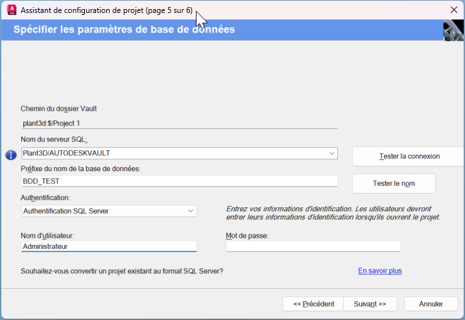Click the Nom du serveur SQL label
Viewport: 465px width, 320px height.
coord(54,139)
